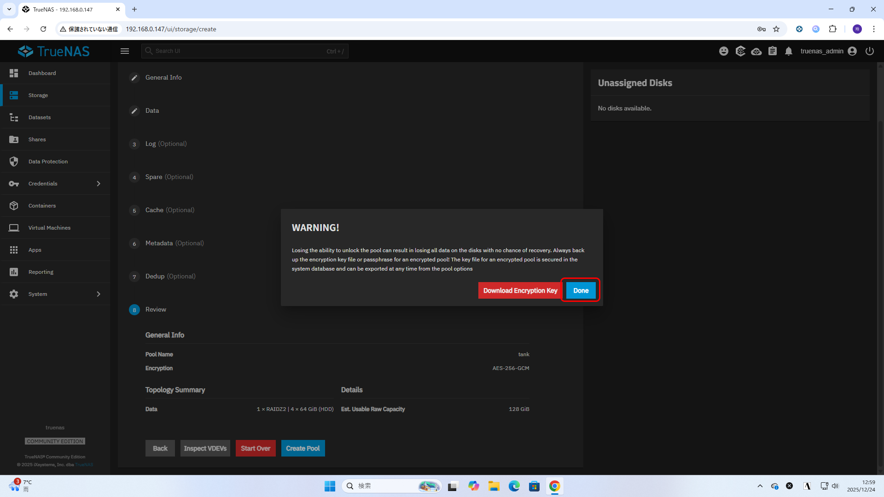884x497 pixels.
Task: Expand the Credentials submenu chevron
Action: [99, 184]
